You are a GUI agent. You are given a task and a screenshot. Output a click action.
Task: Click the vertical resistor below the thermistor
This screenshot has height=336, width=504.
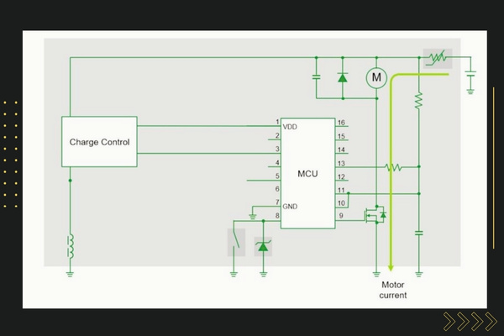point(418,101)
